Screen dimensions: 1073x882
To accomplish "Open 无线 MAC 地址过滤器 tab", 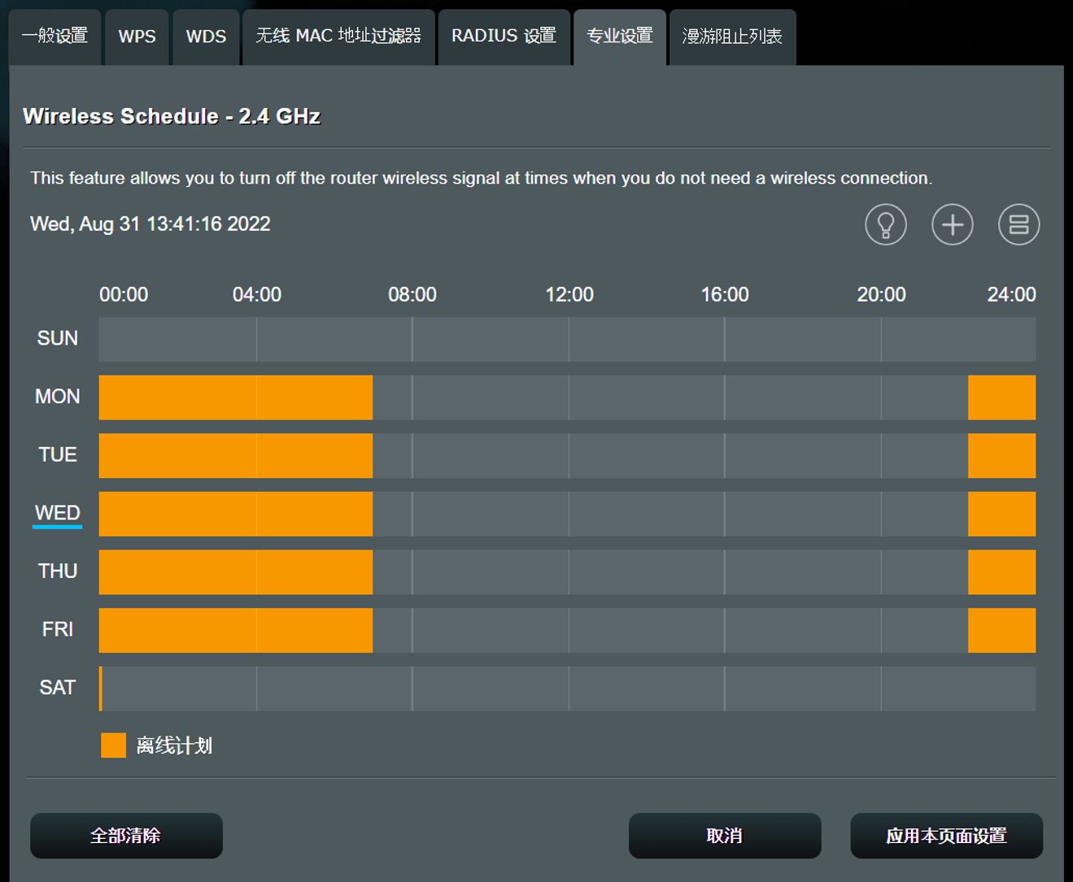I will pos(338,37).
